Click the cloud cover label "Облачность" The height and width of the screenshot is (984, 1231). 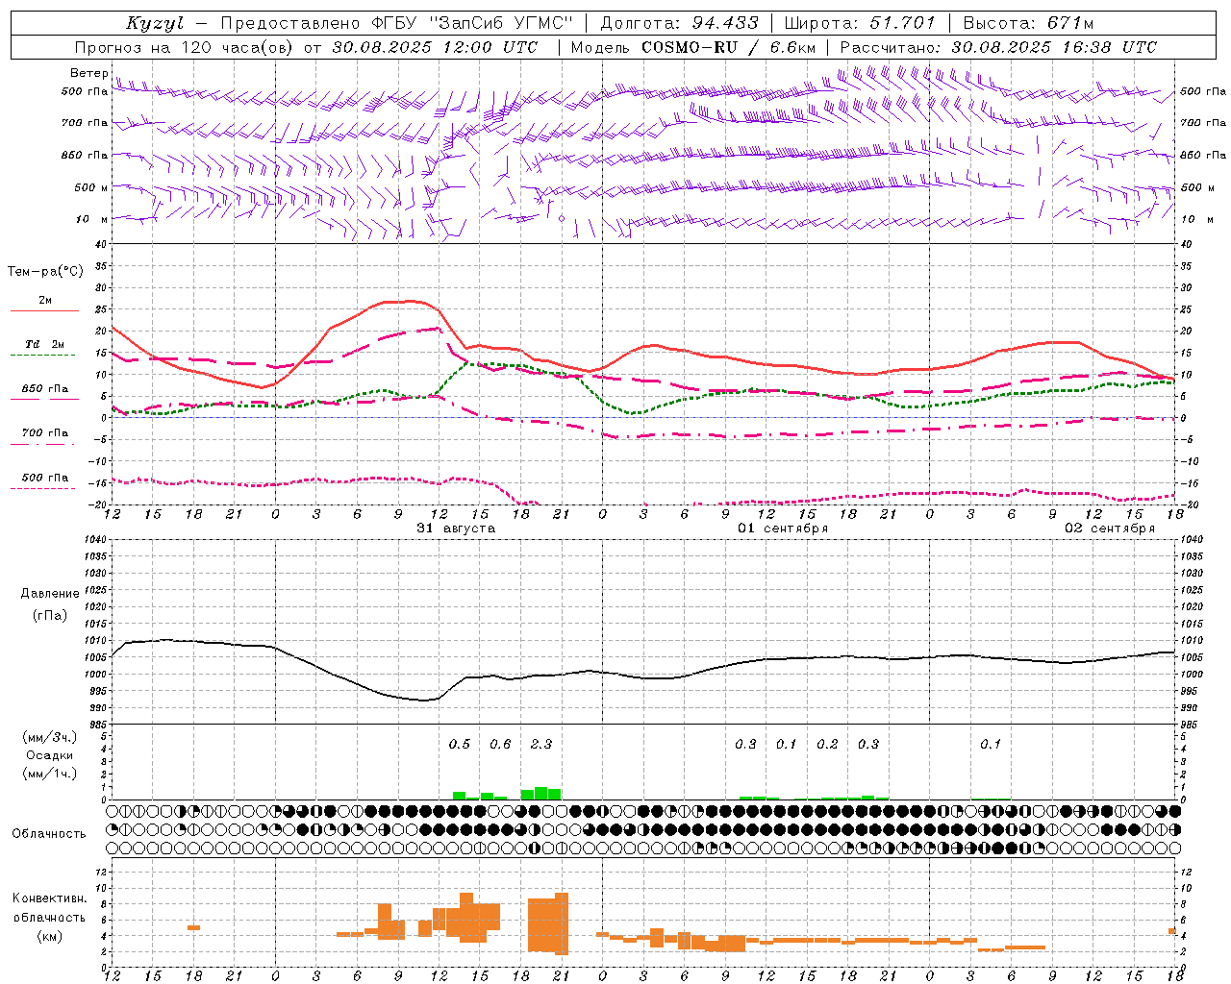49,834
